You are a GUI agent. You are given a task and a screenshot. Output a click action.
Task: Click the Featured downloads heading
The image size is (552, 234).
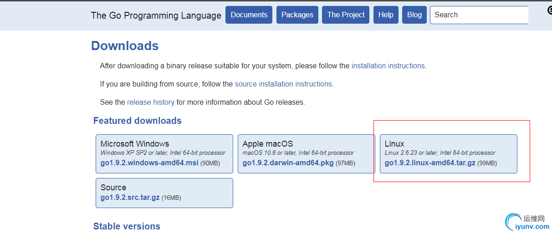[138, 121]
